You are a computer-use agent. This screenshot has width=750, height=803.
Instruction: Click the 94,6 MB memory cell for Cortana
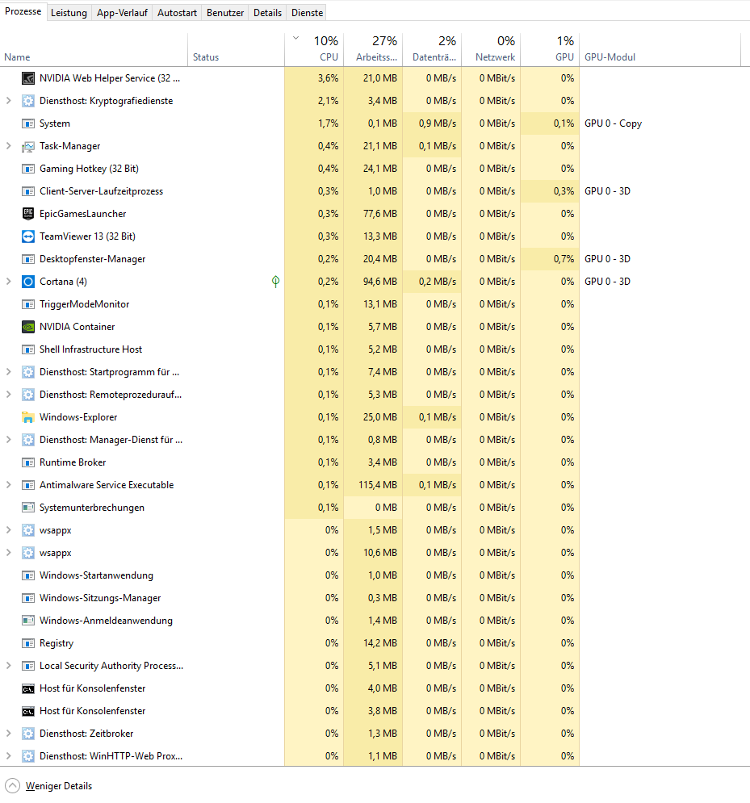tap(373, 281)
